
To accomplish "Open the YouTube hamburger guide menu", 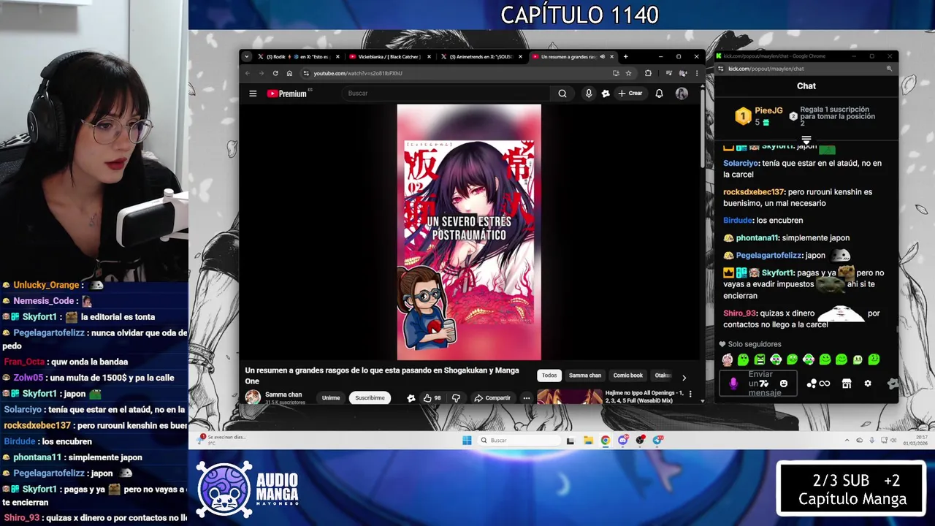I will (253, 94).
